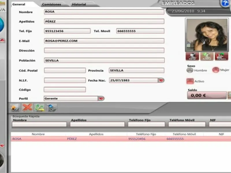Viewport: 231px width, 173px height.
Task: Click the Nombre field containing ROSA
Action: pos(104,12)
